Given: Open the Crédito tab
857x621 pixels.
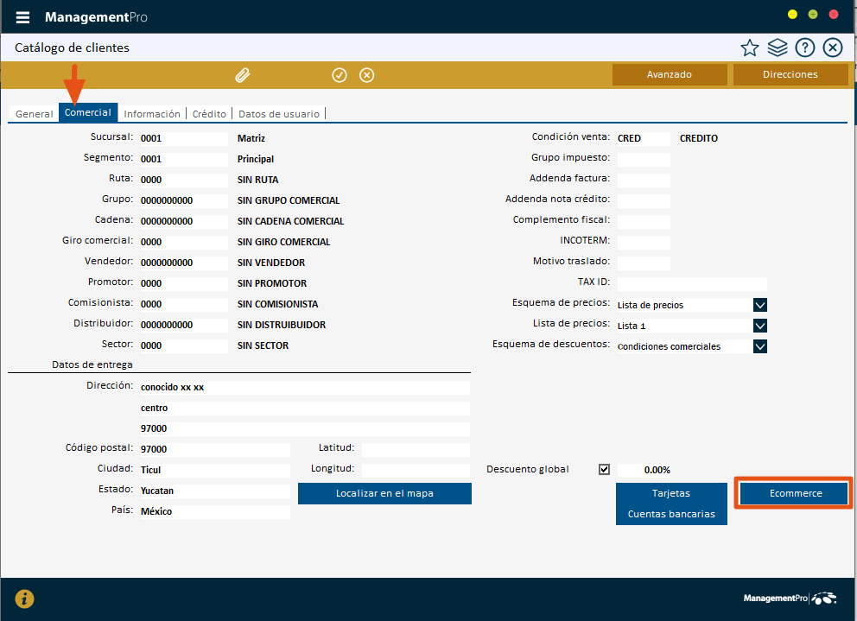Looking at the screenshot, I should pyautogui.click(x=209, y=114).
